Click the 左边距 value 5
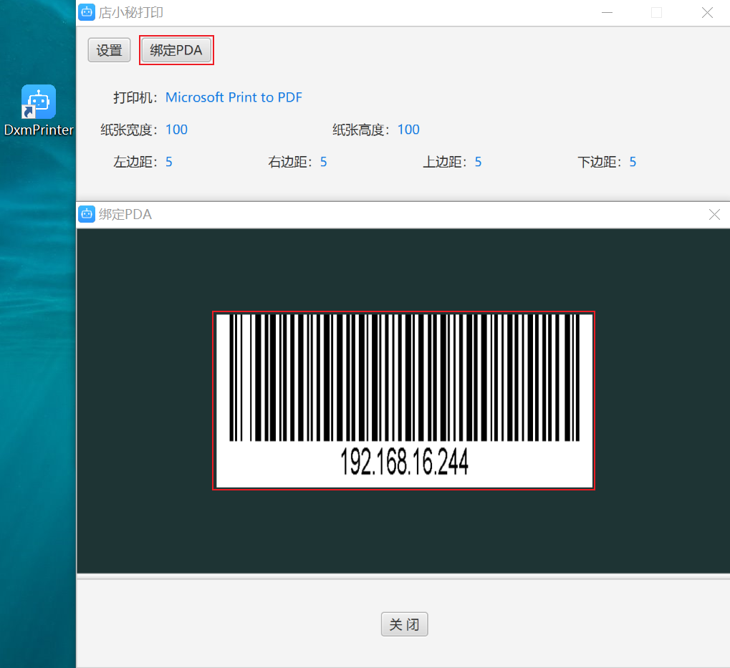 point(169,162)
